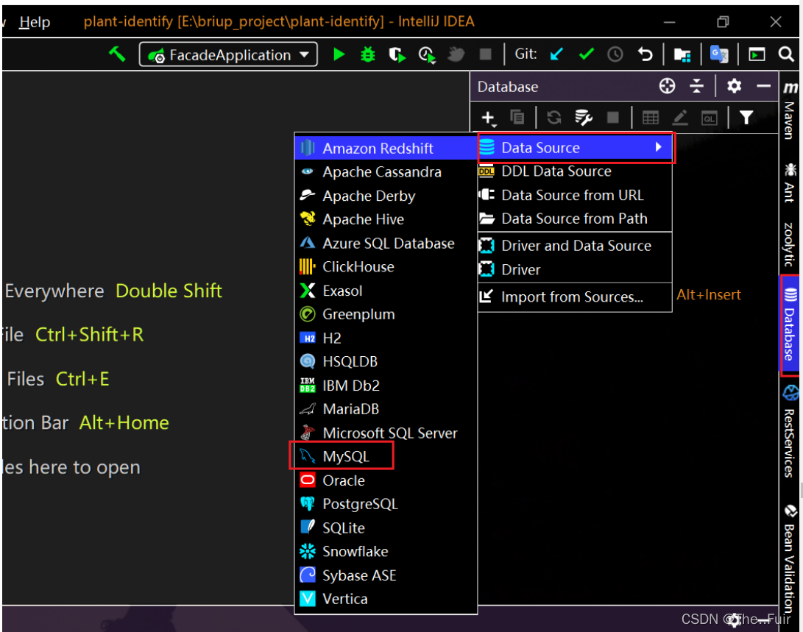The height and width of the screenshot is (632, 803).
Task: Select DDL Data Source menu item
Action: pyautogui.click(x=575, y=171)
